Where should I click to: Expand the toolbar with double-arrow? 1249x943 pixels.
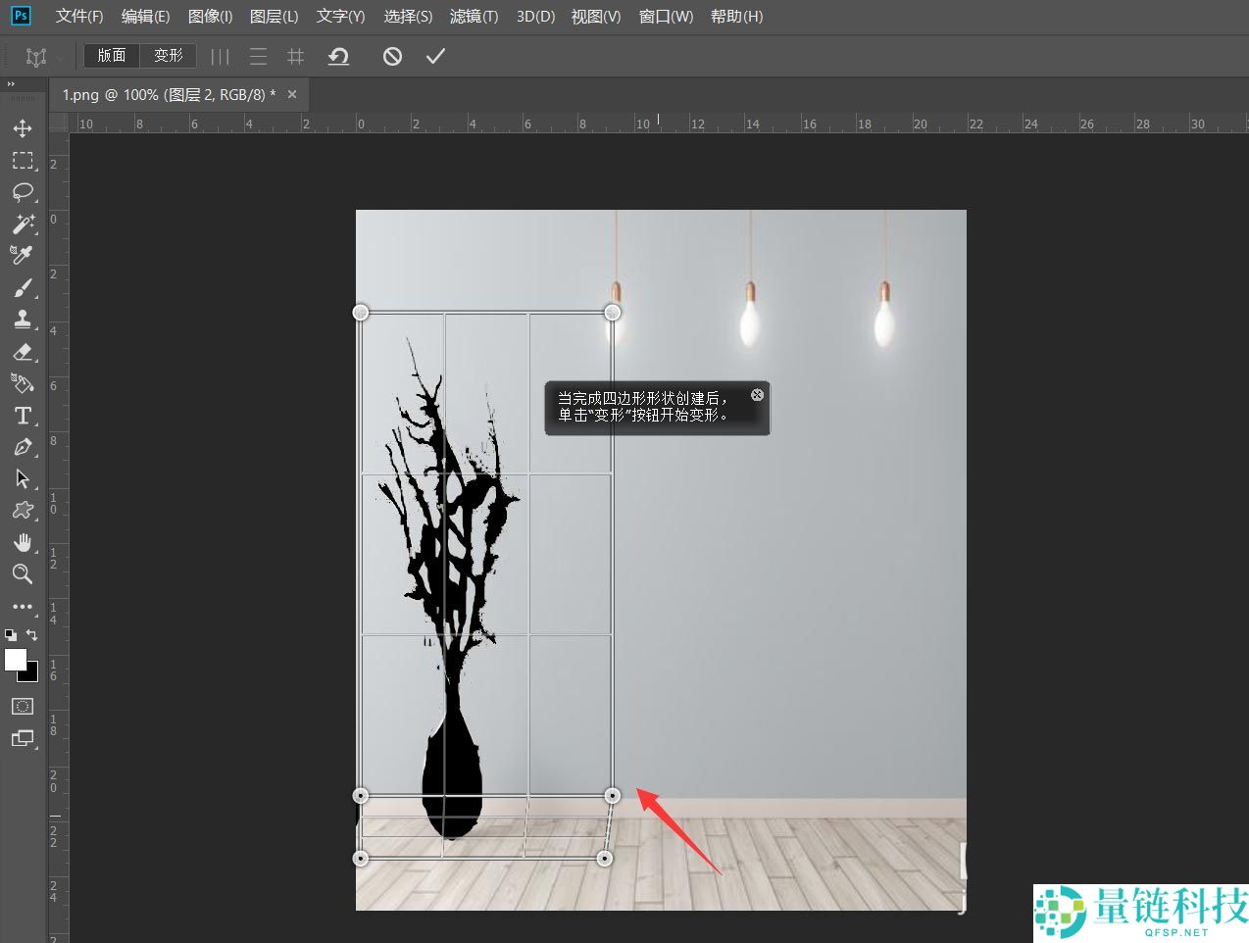coord(12,84)
